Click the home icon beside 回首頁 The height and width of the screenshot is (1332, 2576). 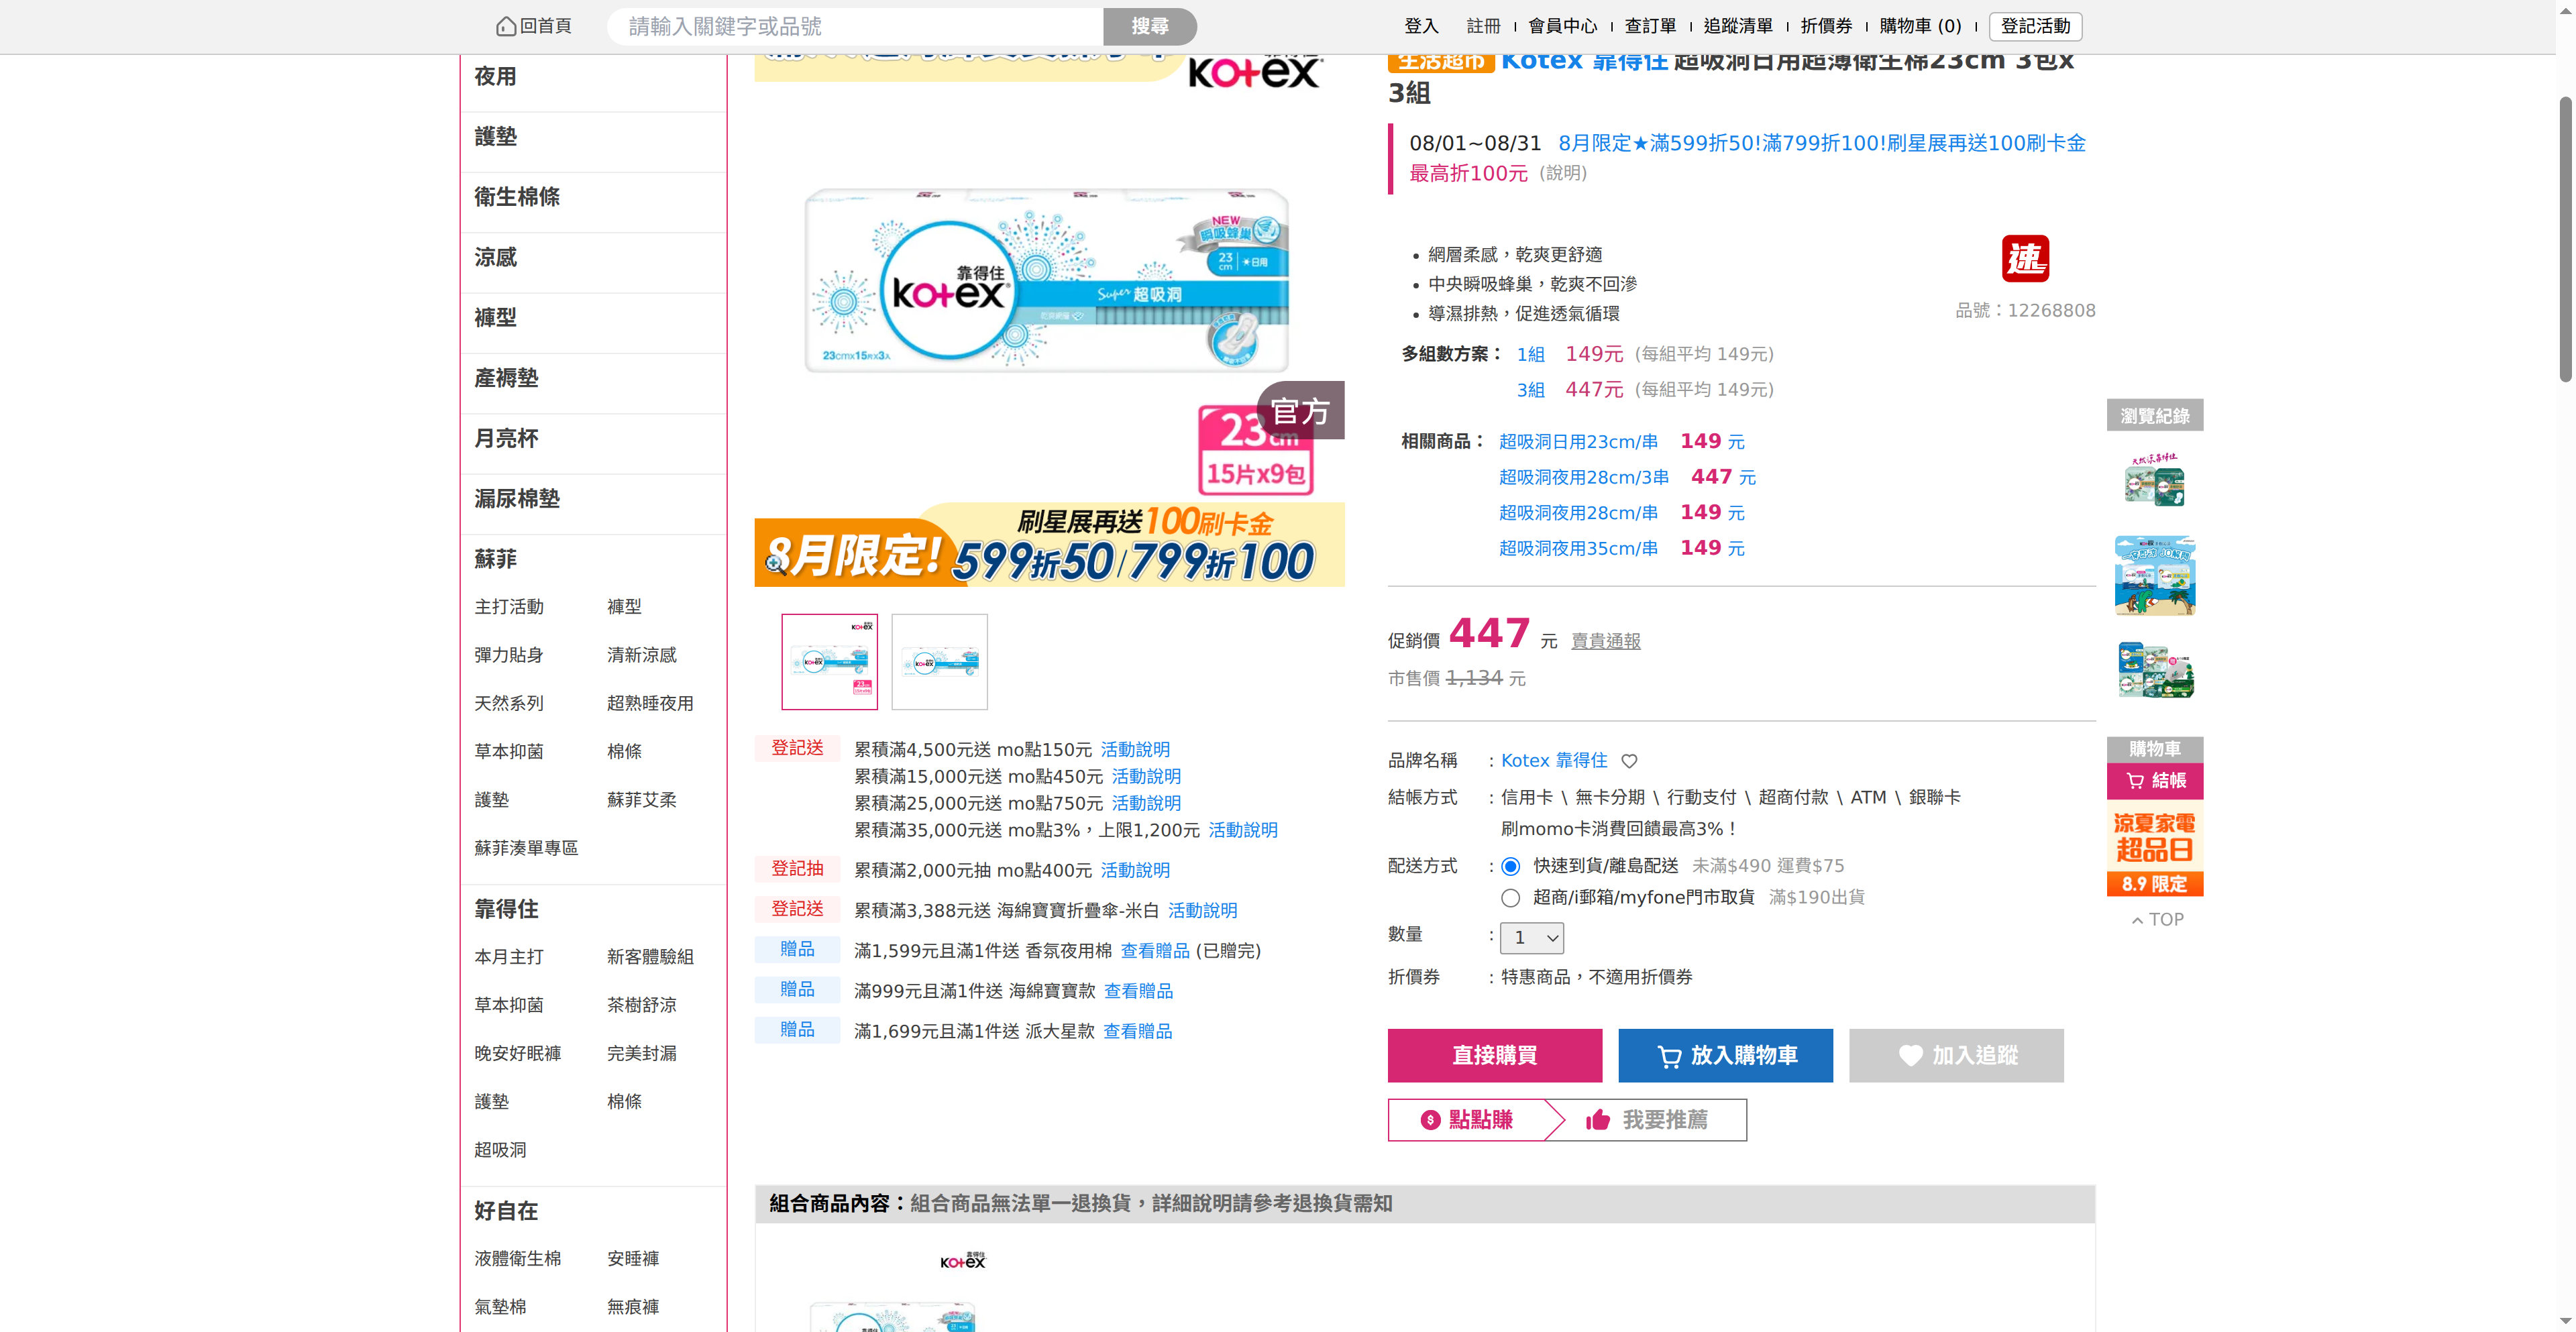click(506, 26)
